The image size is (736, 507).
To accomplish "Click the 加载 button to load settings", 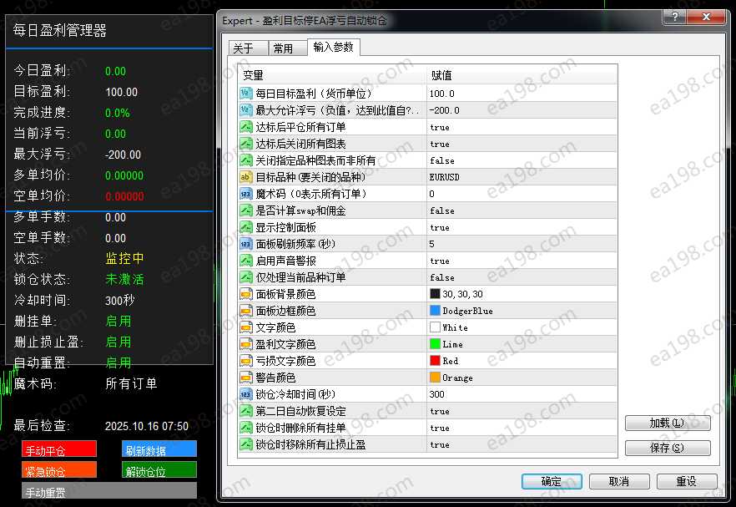I will tap(667, 423).
